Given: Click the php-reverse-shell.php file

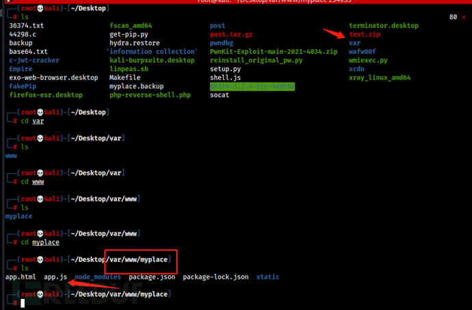Looking at the screenshot, I should pos(150,96).
